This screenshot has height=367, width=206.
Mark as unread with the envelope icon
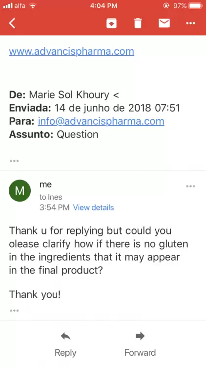[164, 23]
